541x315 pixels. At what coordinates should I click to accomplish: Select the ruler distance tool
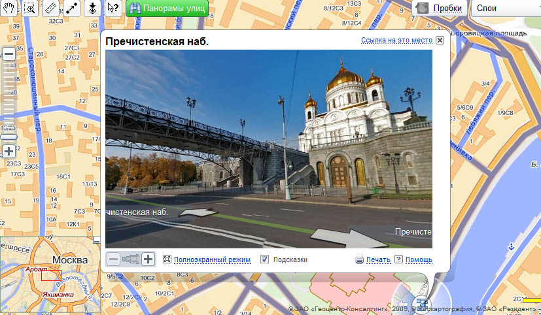[50, 8]
